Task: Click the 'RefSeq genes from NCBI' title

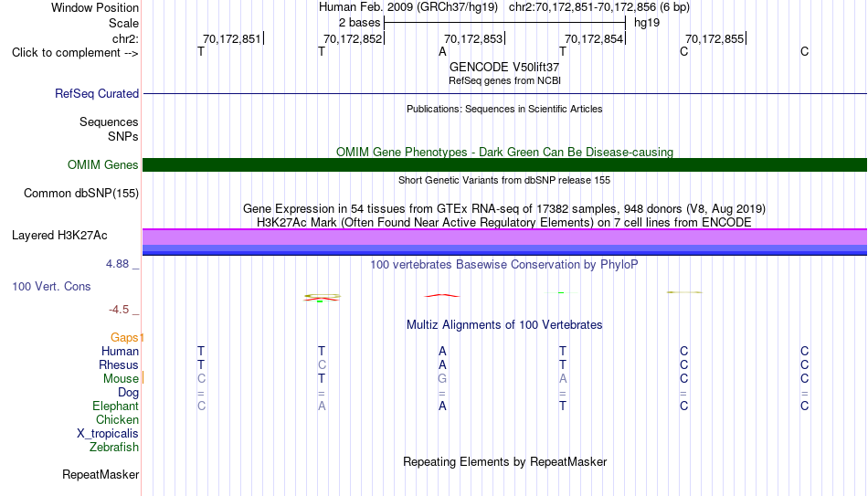Action: coord(504,80)
